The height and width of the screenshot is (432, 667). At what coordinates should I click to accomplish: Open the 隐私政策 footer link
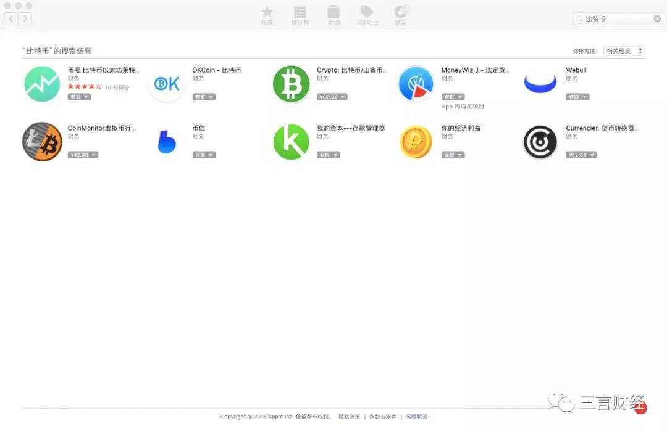[x=349, y=417]
